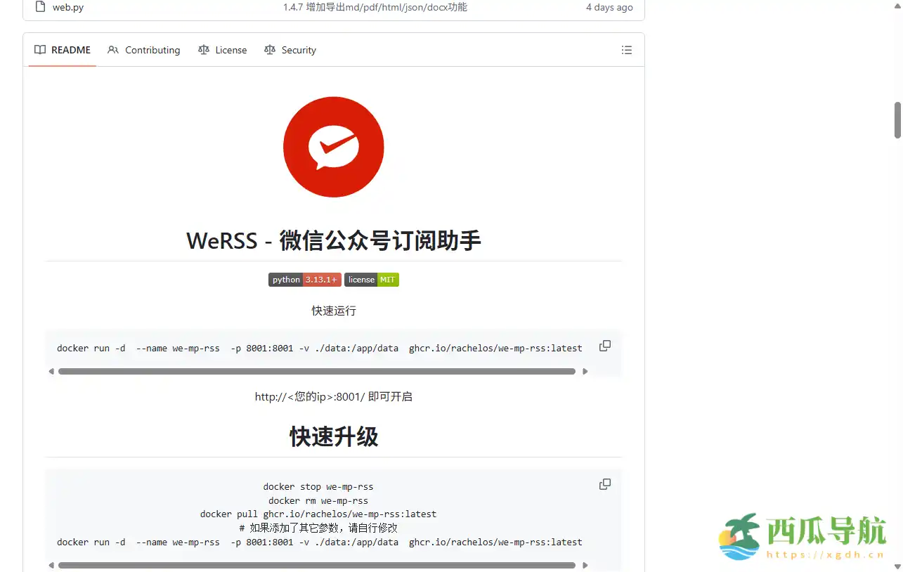The height and width of the screenshot is (572, 903).
Task: Click the WeRSS red logo image
Action: coord(333,147)
